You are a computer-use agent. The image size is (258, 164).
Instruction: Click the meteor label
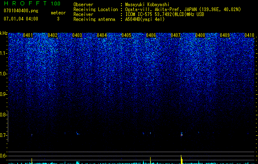click(x=58, y=13)
